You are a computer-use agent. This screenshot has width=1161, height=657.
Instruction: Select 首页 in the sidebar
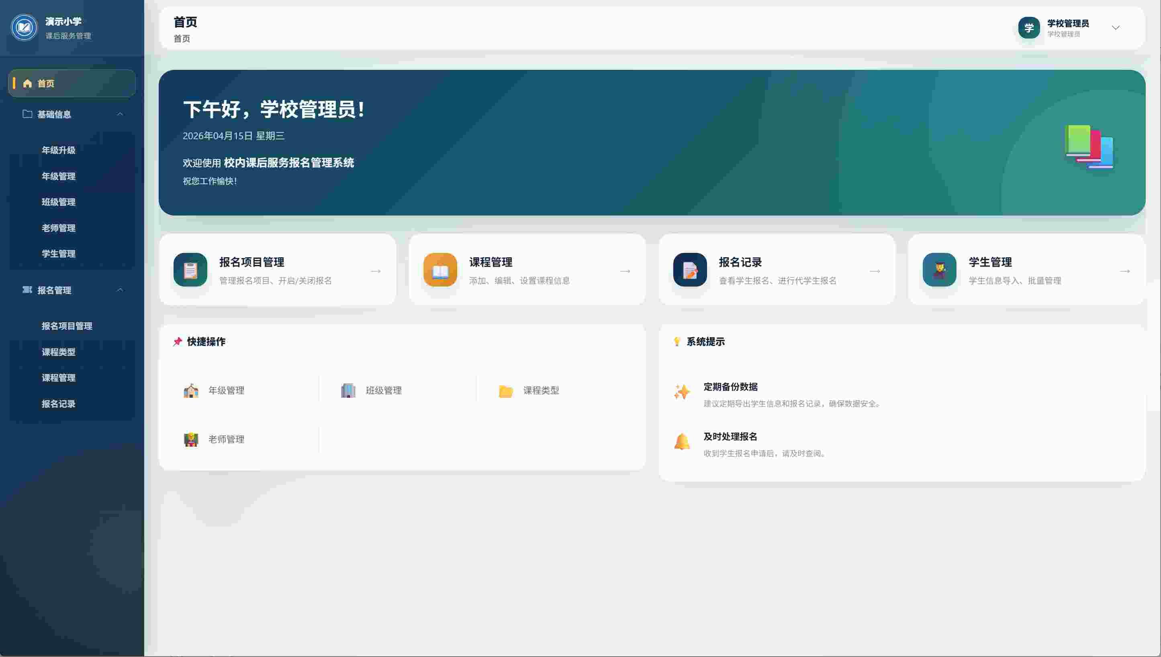point(72,83)
